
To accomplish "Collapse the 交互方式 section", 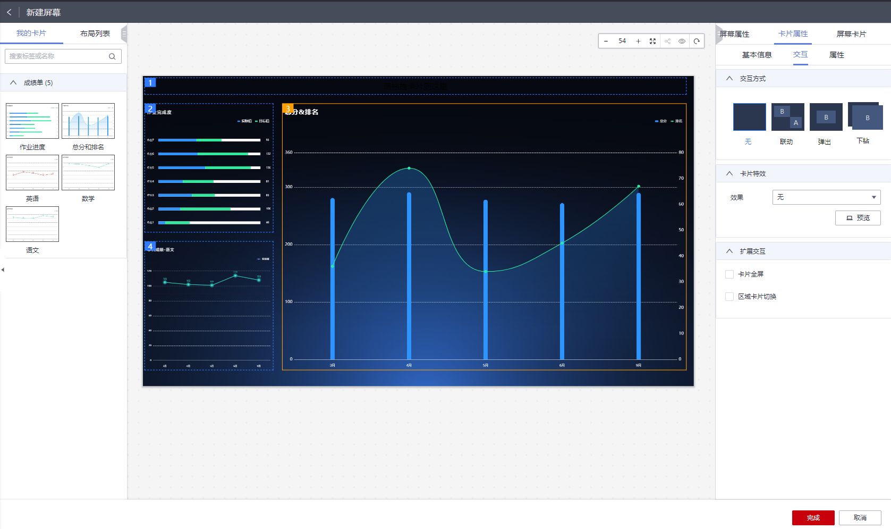I will click(x=729, y=78).
